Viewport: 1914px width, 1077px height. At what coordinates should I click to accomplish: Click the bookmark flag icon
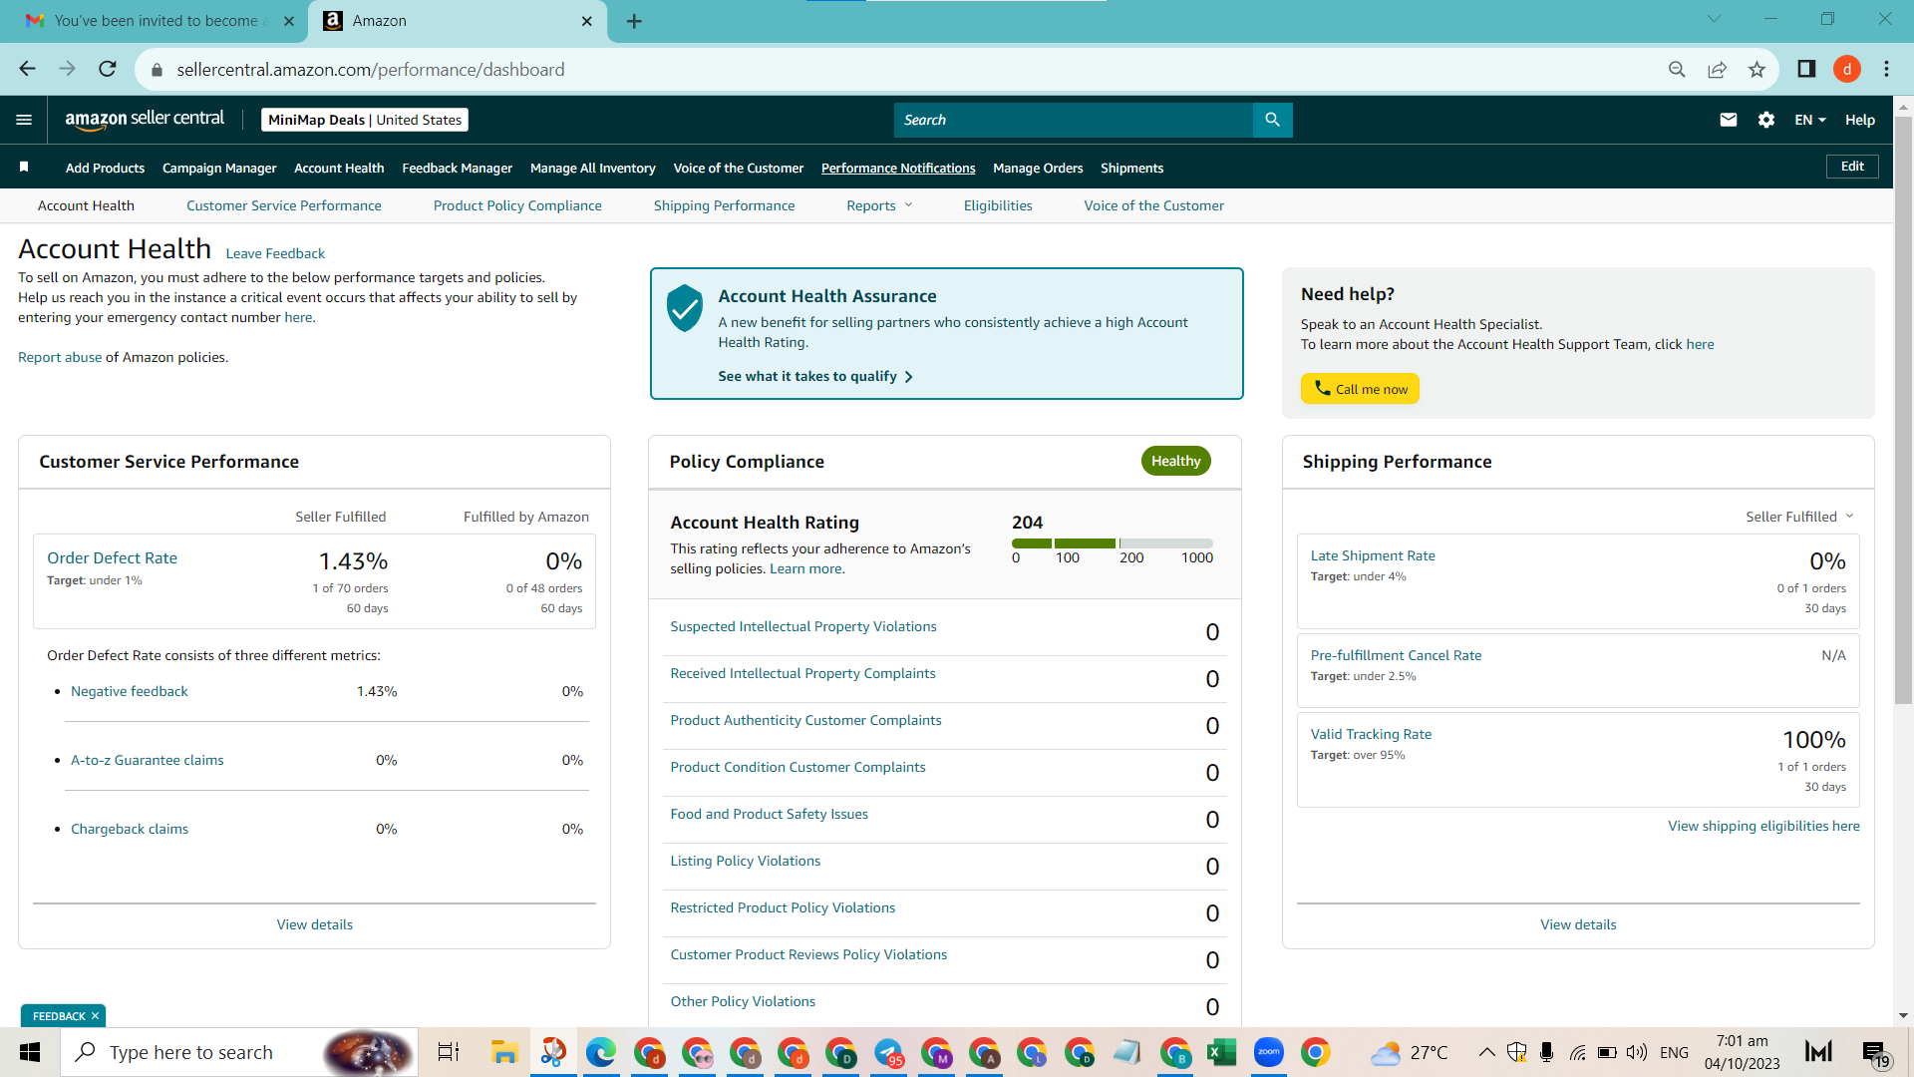[x=24, y=167]
